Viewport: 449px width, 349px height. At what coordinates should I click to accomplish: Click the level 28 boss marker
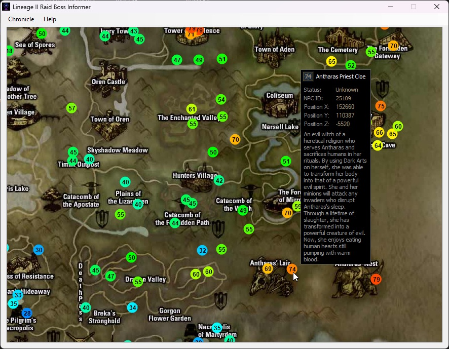click(27, 313)
